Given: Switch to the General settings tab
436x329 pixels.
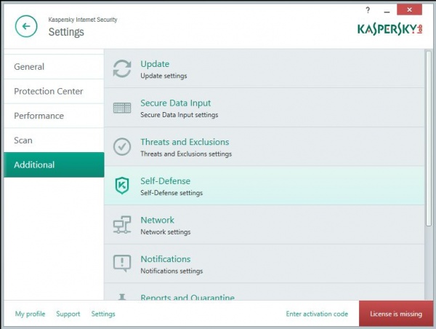Looking at the screenshot, I should 54,67.
